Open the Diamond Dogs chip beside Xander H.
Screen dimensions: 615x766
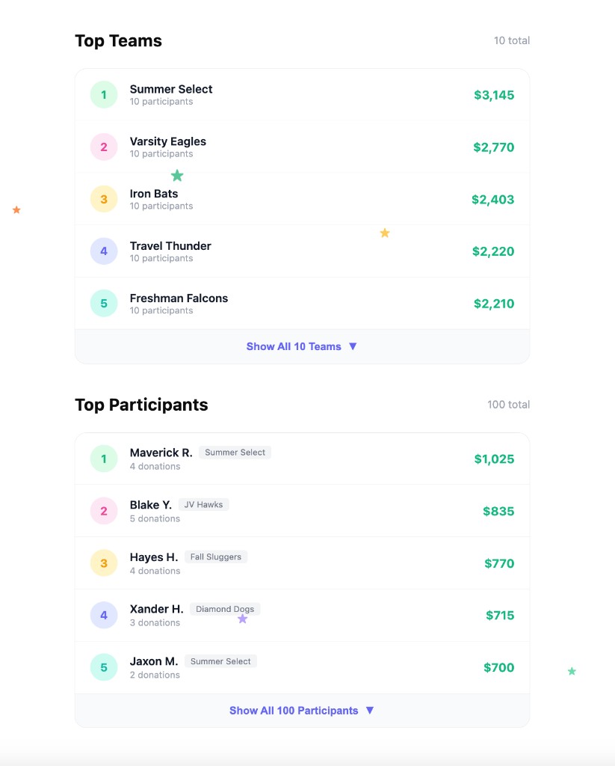224,609
